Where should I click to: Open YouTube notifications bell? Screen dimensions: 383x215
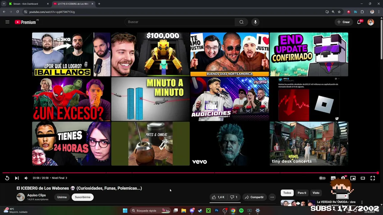[x=359, y=22]
